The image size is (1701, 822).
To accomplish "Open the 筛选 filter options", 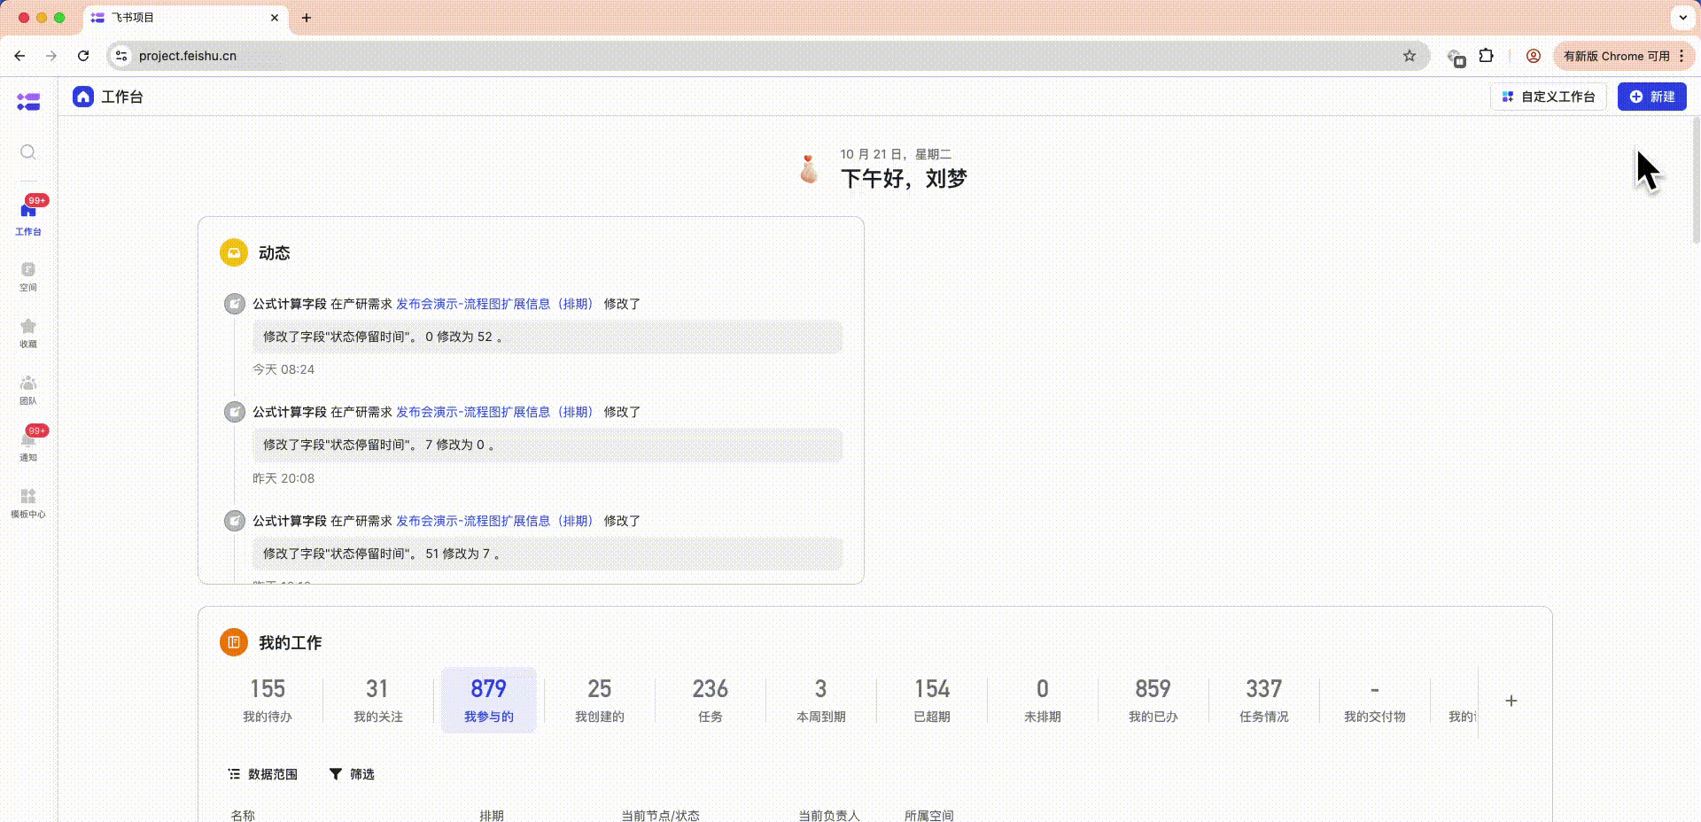I will [351, 773].
